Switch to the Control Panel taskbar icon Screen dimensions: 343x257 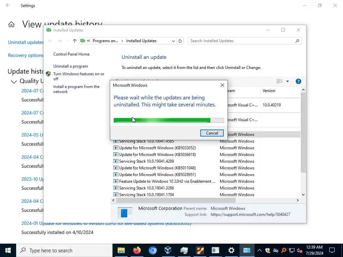[x=247, y=250]
